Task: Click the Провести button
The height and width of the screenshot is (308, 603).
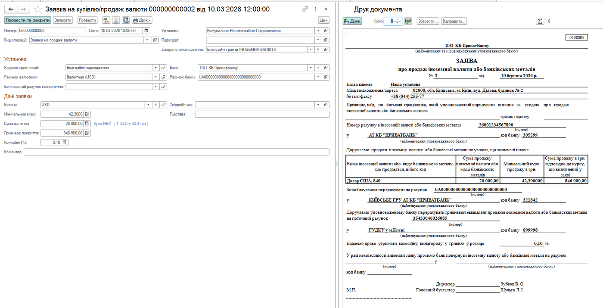Action: 87,20
